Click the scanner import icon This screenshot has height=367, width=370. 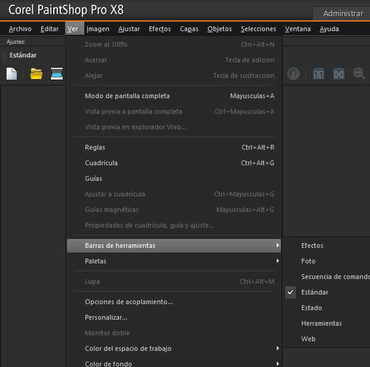click(x=57, y=74)
